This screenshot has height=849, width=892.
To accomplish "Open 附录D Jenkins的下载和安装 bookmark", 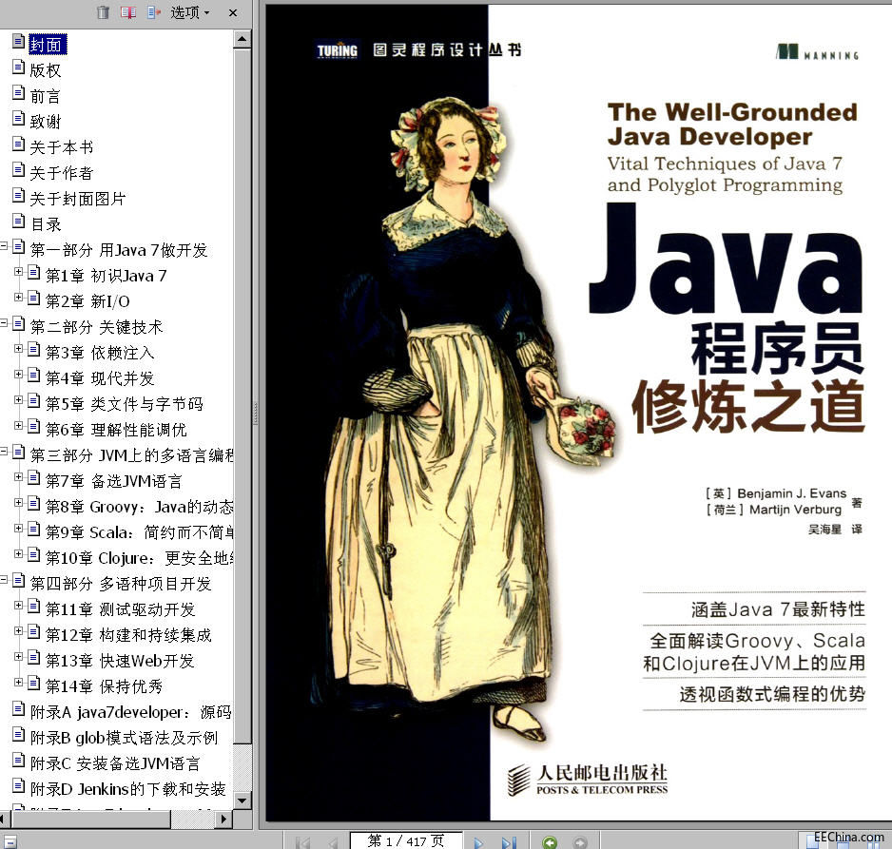I will [x=128, y=789].
